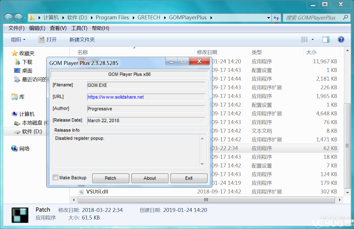Open the 工具(T) menu

coord(79,28)
